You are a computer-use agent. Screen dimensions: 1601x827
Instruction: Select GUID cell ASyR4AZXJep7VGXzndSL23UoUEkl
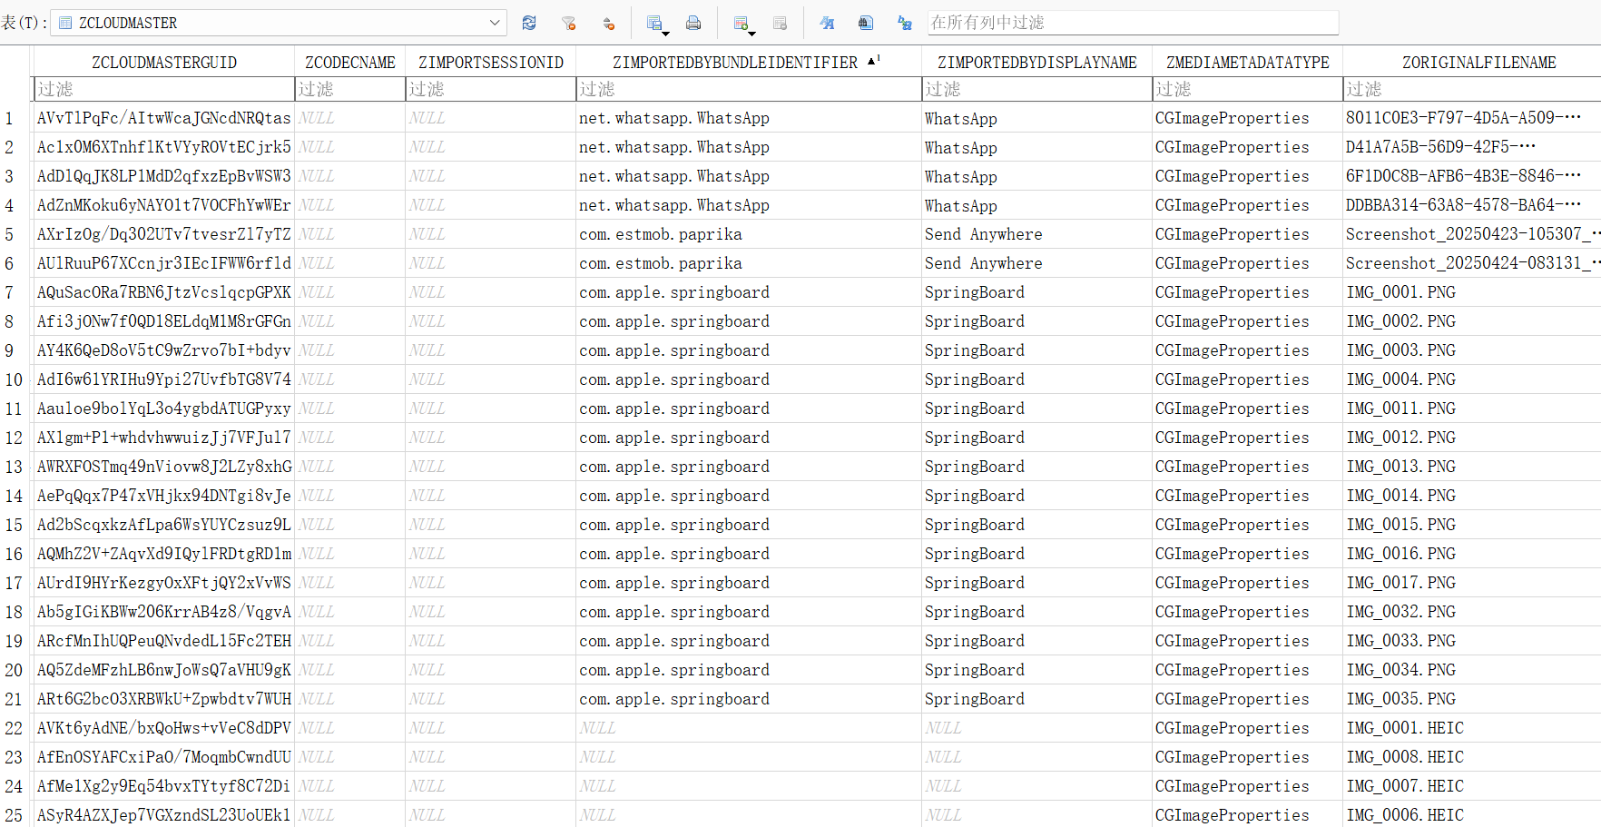[x=164, y=815]
